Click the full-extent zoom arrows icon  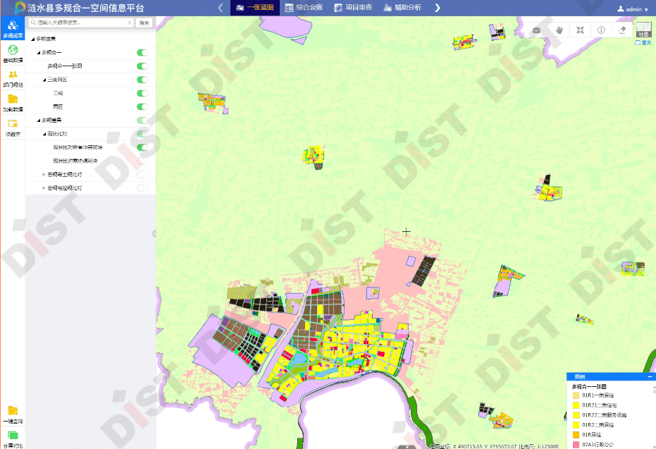580,30
